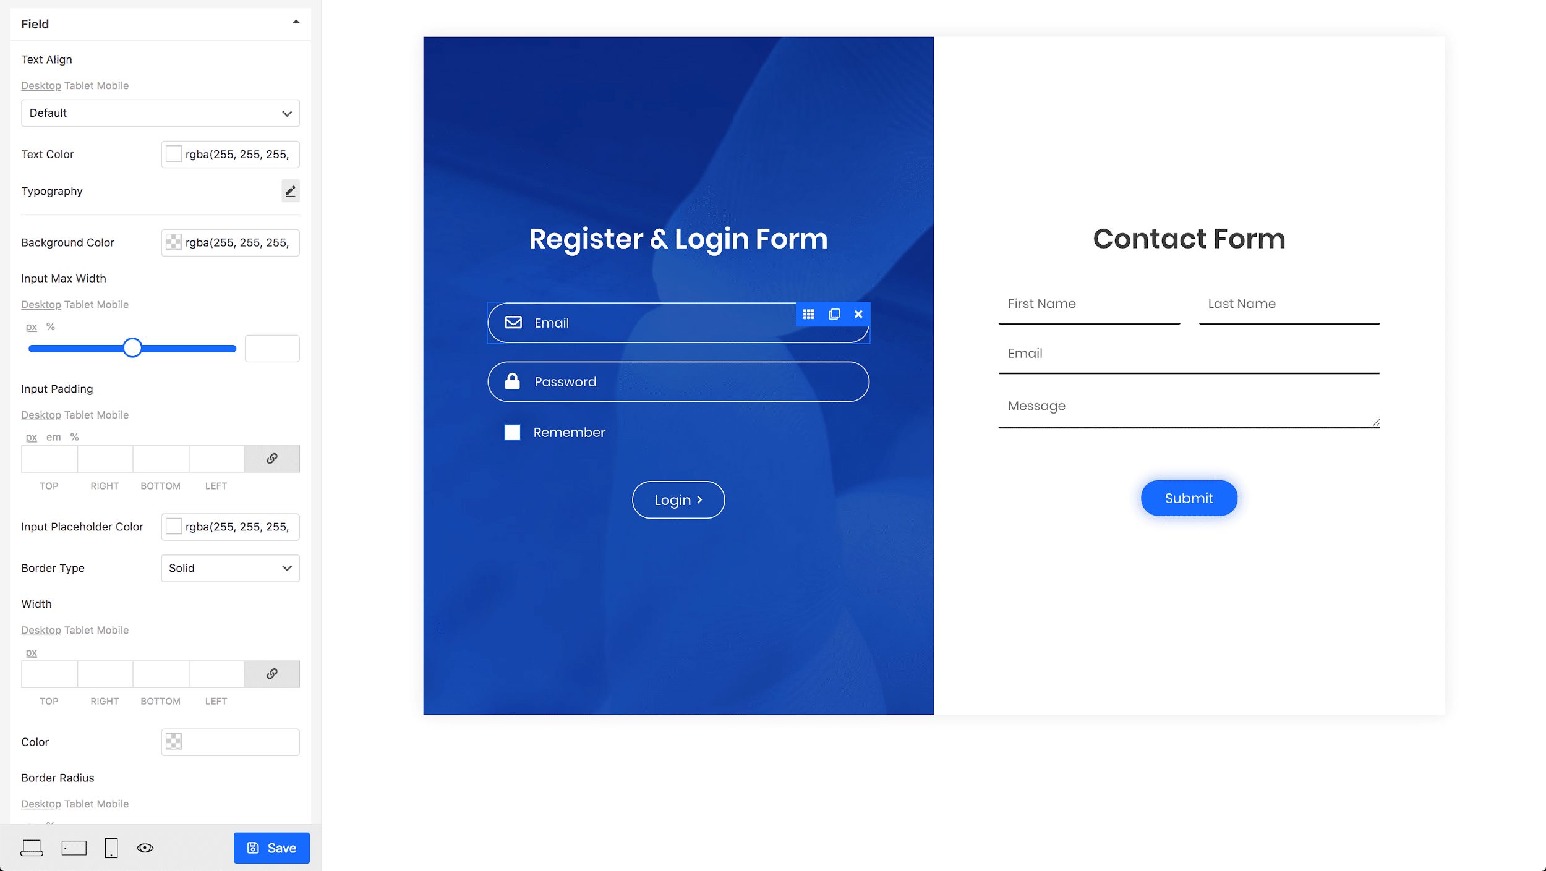1546x871 pixels.
Task: Click the grid layout icon on email field
Action: (809, 314)
